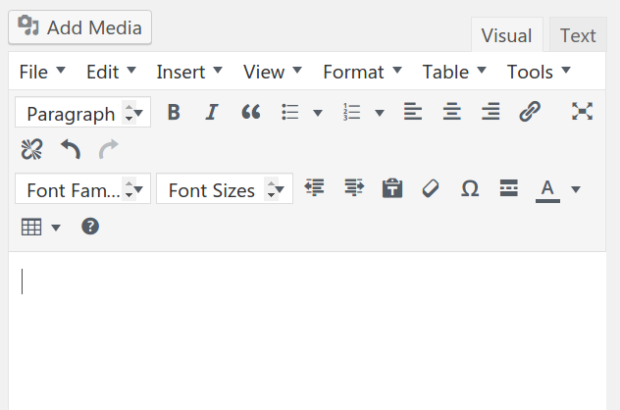This screenshot has width=620, height=410.
Task: Apply italic text style
Action: (x=211, y=113)
